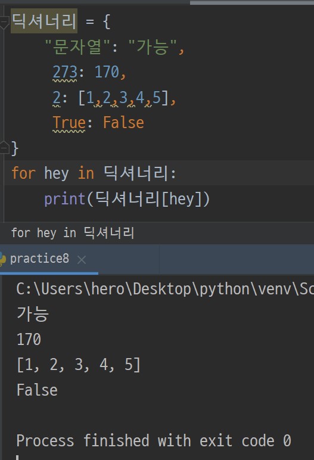This screenshot has height=460, width=314.
Task: Click the list [1,2,3,4,5] in code
Action: (123, 97)
